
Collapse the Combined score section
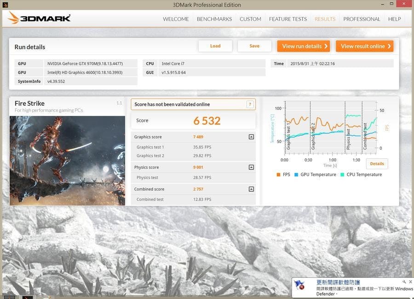(251, 189)
